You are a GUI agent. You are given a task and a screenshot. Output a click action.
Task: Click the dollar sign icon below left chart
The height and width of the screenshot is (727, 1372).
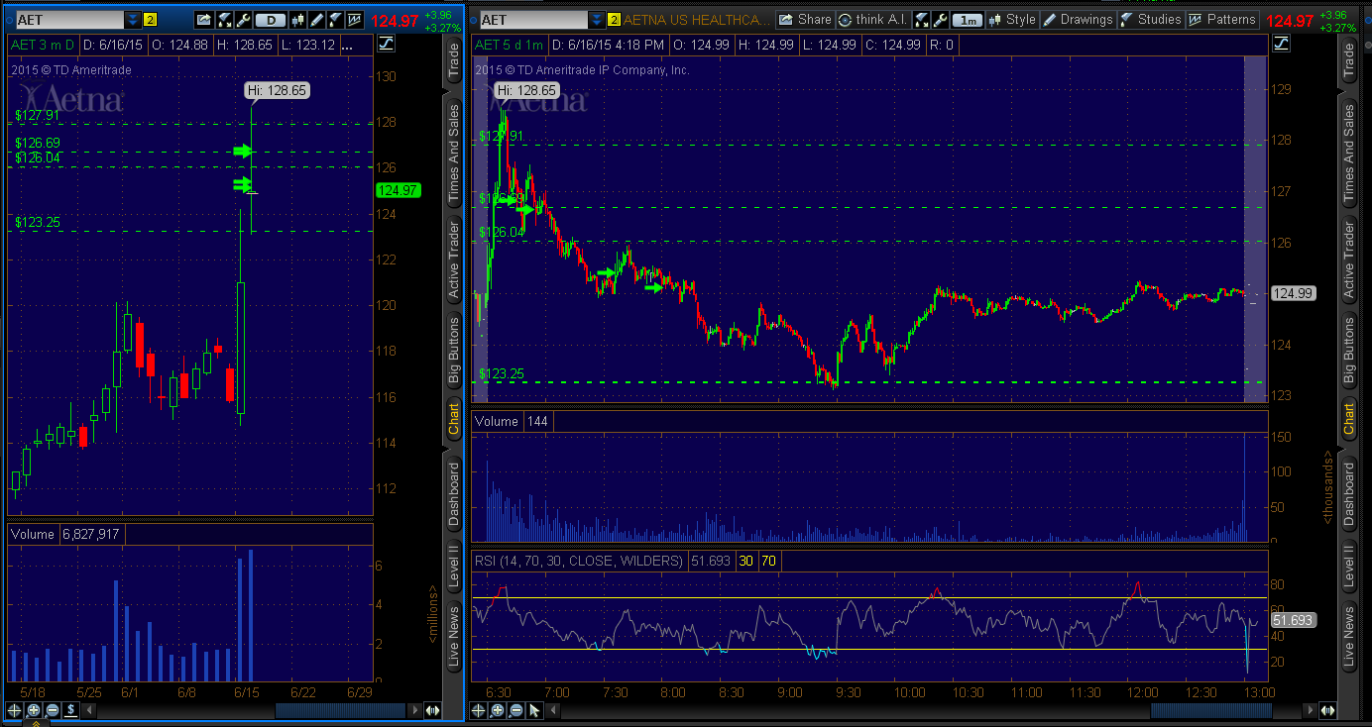71,710
